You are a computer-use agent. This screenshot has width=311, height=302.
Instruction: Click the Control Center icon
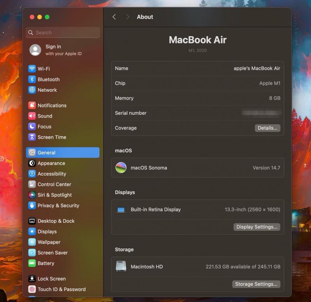(x=32, y=184)
